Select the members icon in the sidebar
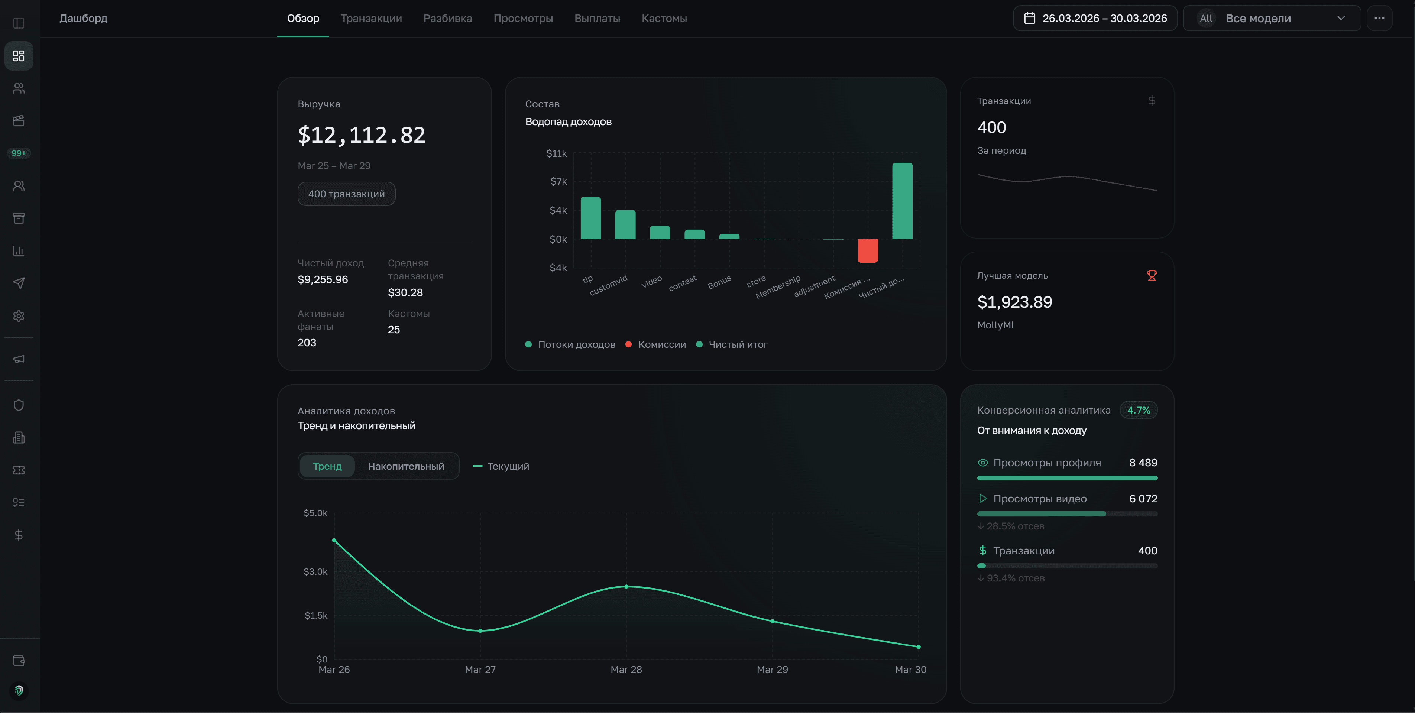This screenshot has height=713, width=1415. pyautogui.click(x=19, y=88)
